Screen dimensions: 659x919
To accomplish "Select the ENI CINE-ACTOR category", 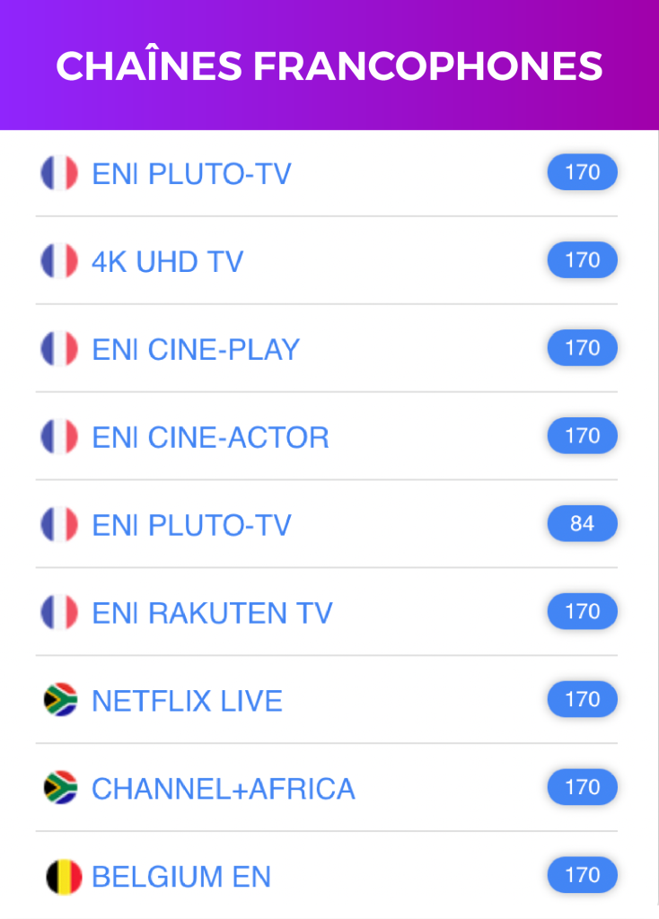I will 210,438.
